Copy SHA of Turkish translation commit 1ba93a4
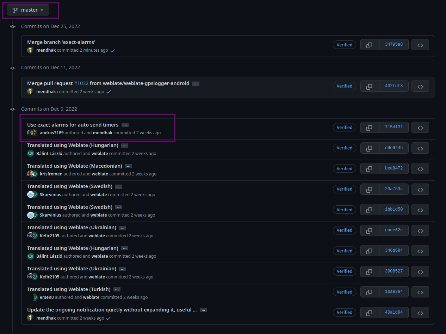The image size is (446, 334). (x=369, y=292)
